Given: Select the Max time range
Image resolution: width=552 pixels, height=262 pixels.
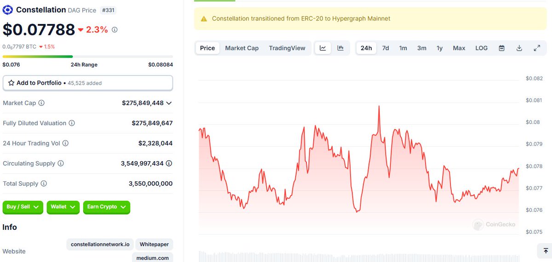Looking at the screenshot, I should pyautogui.click(x=459, y=48).
